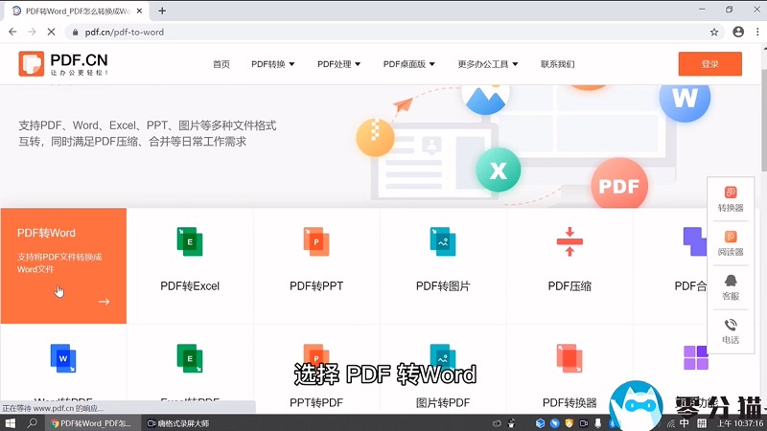767x431 pixels.
Task: Select the PDF转Word orange card
Action: pos(63,265)
